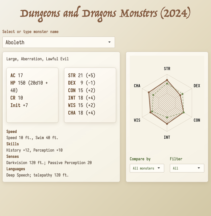This screenshot has height=216, width=211.
Task: Click the 'STR 21 (+5)' ability row
Action: tap(81, 75)
